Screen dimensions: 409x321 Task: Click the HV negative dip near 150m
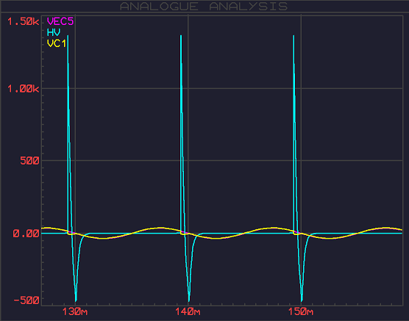tap(302, 301)
